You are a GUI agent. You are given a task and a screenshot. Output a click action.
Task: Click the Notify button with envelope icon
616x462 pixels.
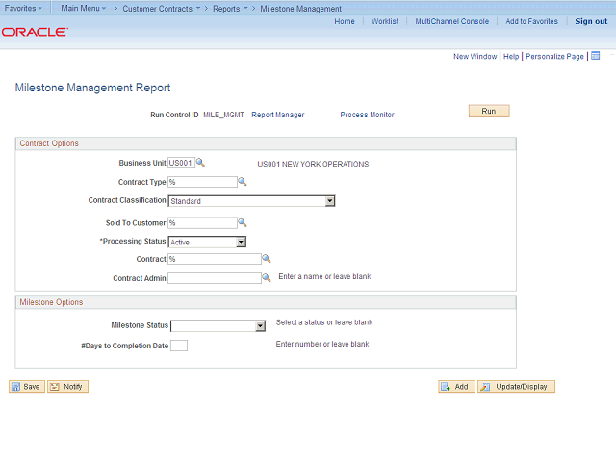pyautogui.click(x=67, y=387)
